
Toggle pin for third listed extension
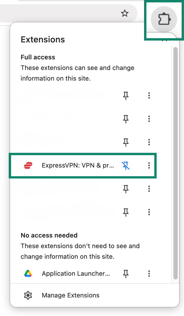point(126,142)
